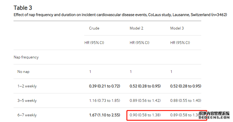233x122 pixels.
Task: Click HR (95% CI) under Model 2
Action: 139,43
